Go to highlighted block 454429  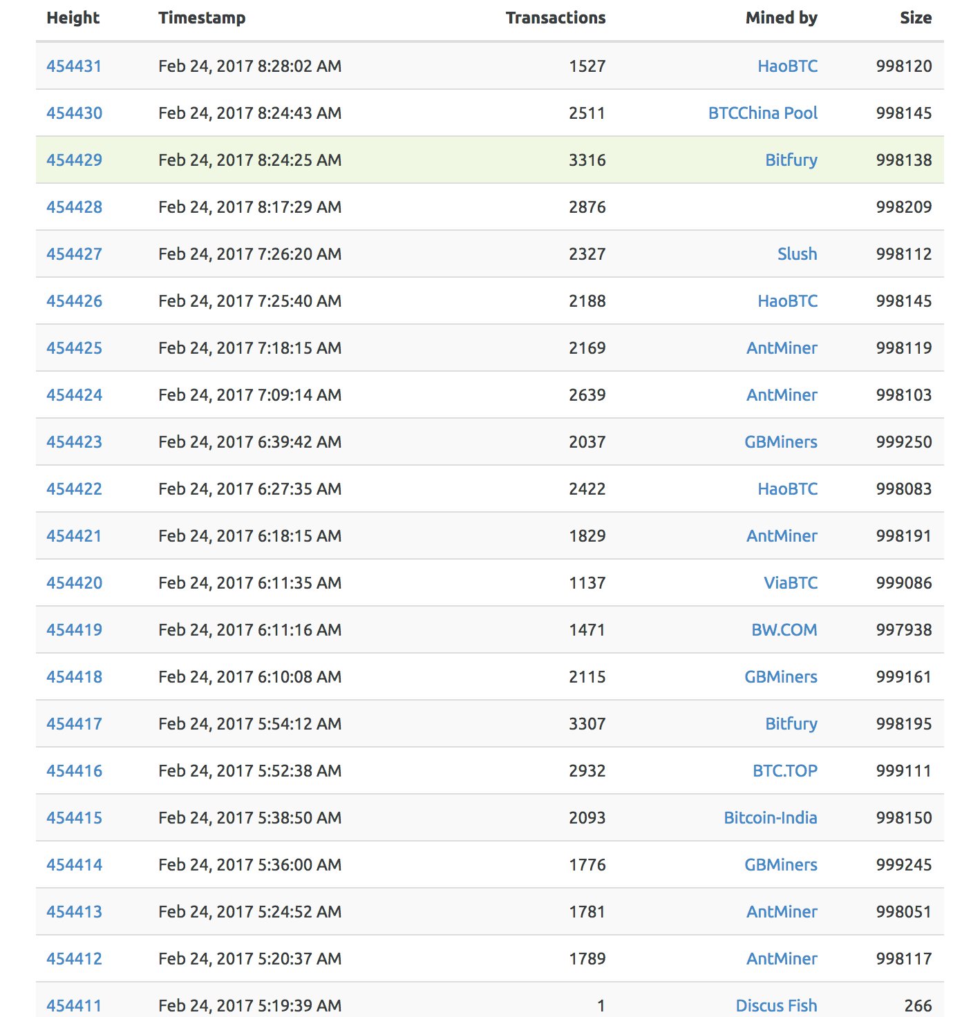coord(74,160)
